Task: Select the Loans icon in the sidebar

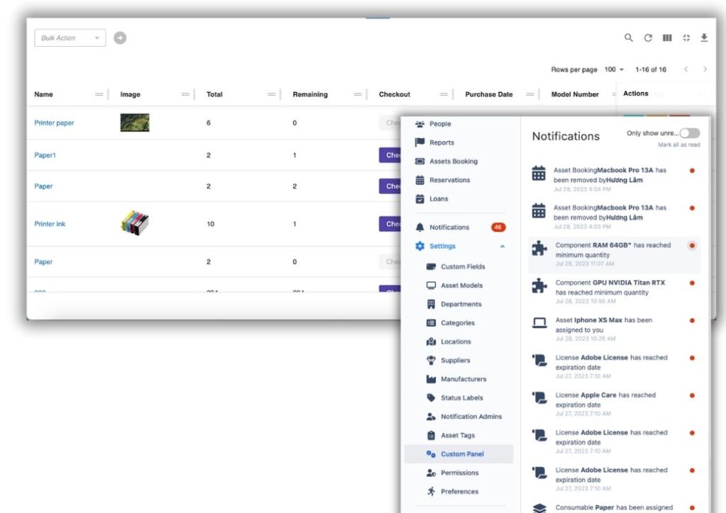Action: (420, 199)
